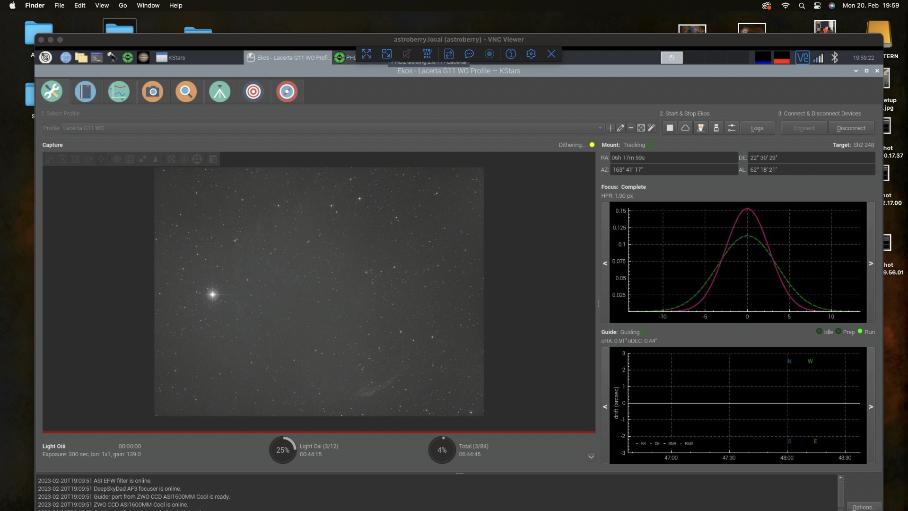
Task: Expand the Profile combo box dropdown
Action: (x=600, y=128)
